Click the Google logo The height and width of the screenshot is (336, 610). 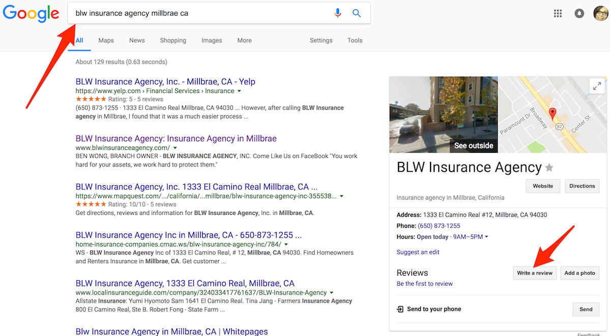pos(31,14)
